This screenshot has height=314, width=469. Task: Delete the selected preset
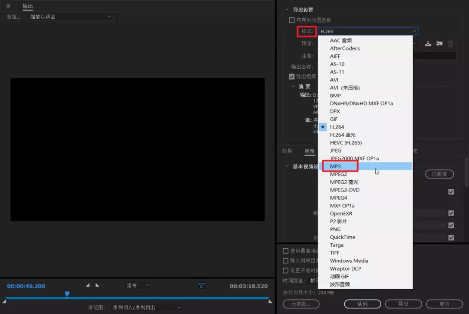(x=451, y=43)
